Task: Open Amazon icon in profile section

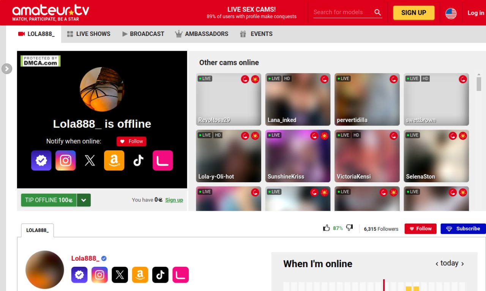Action: (140, 275)
